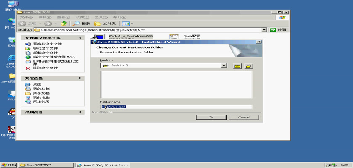Click 重命名这个文件 link
This screenshot has width=353, height=168.
[x=47, y=44]
